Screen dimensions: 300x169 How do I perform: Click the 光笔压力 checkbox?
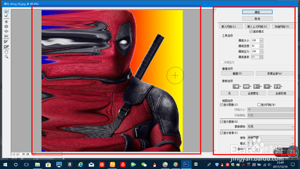click(x=222, y=62)
